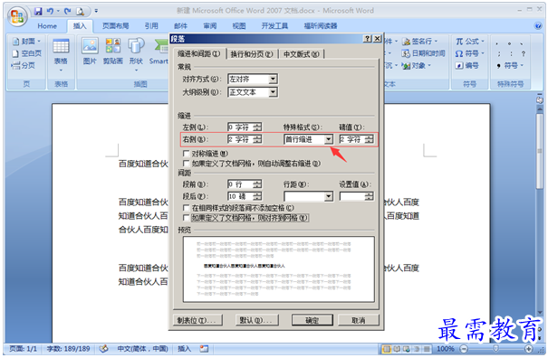
Task: Switch to the References (引用) tab
Action: (151, 26)
